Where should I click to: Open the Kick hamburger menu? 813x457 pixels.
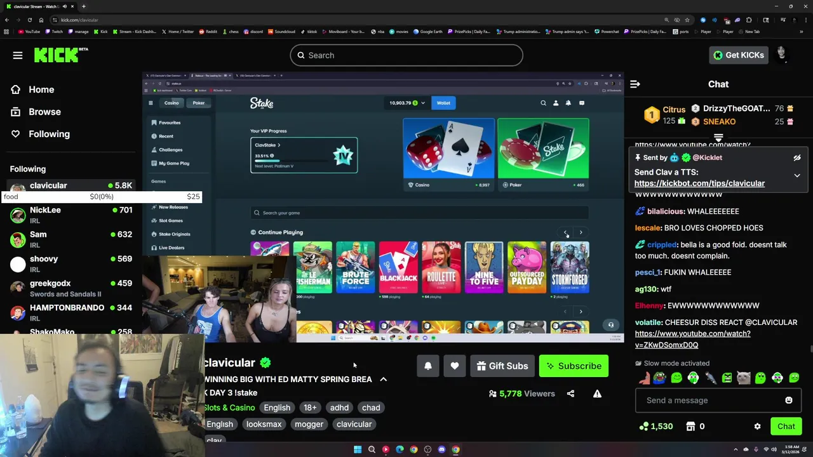point(18,55)
